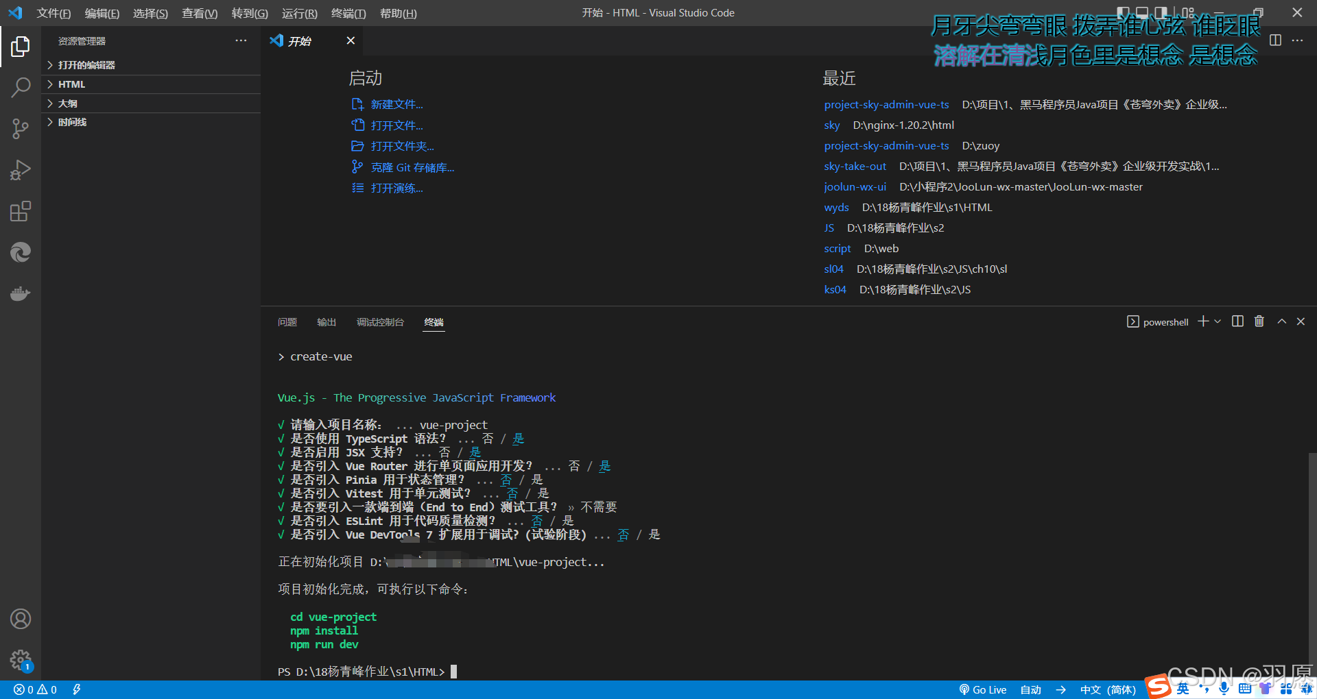The width and height of the screenshot is (1317, 699).
Task: Click the lightning bolt status bar icon
Action: tap(77, 689)
